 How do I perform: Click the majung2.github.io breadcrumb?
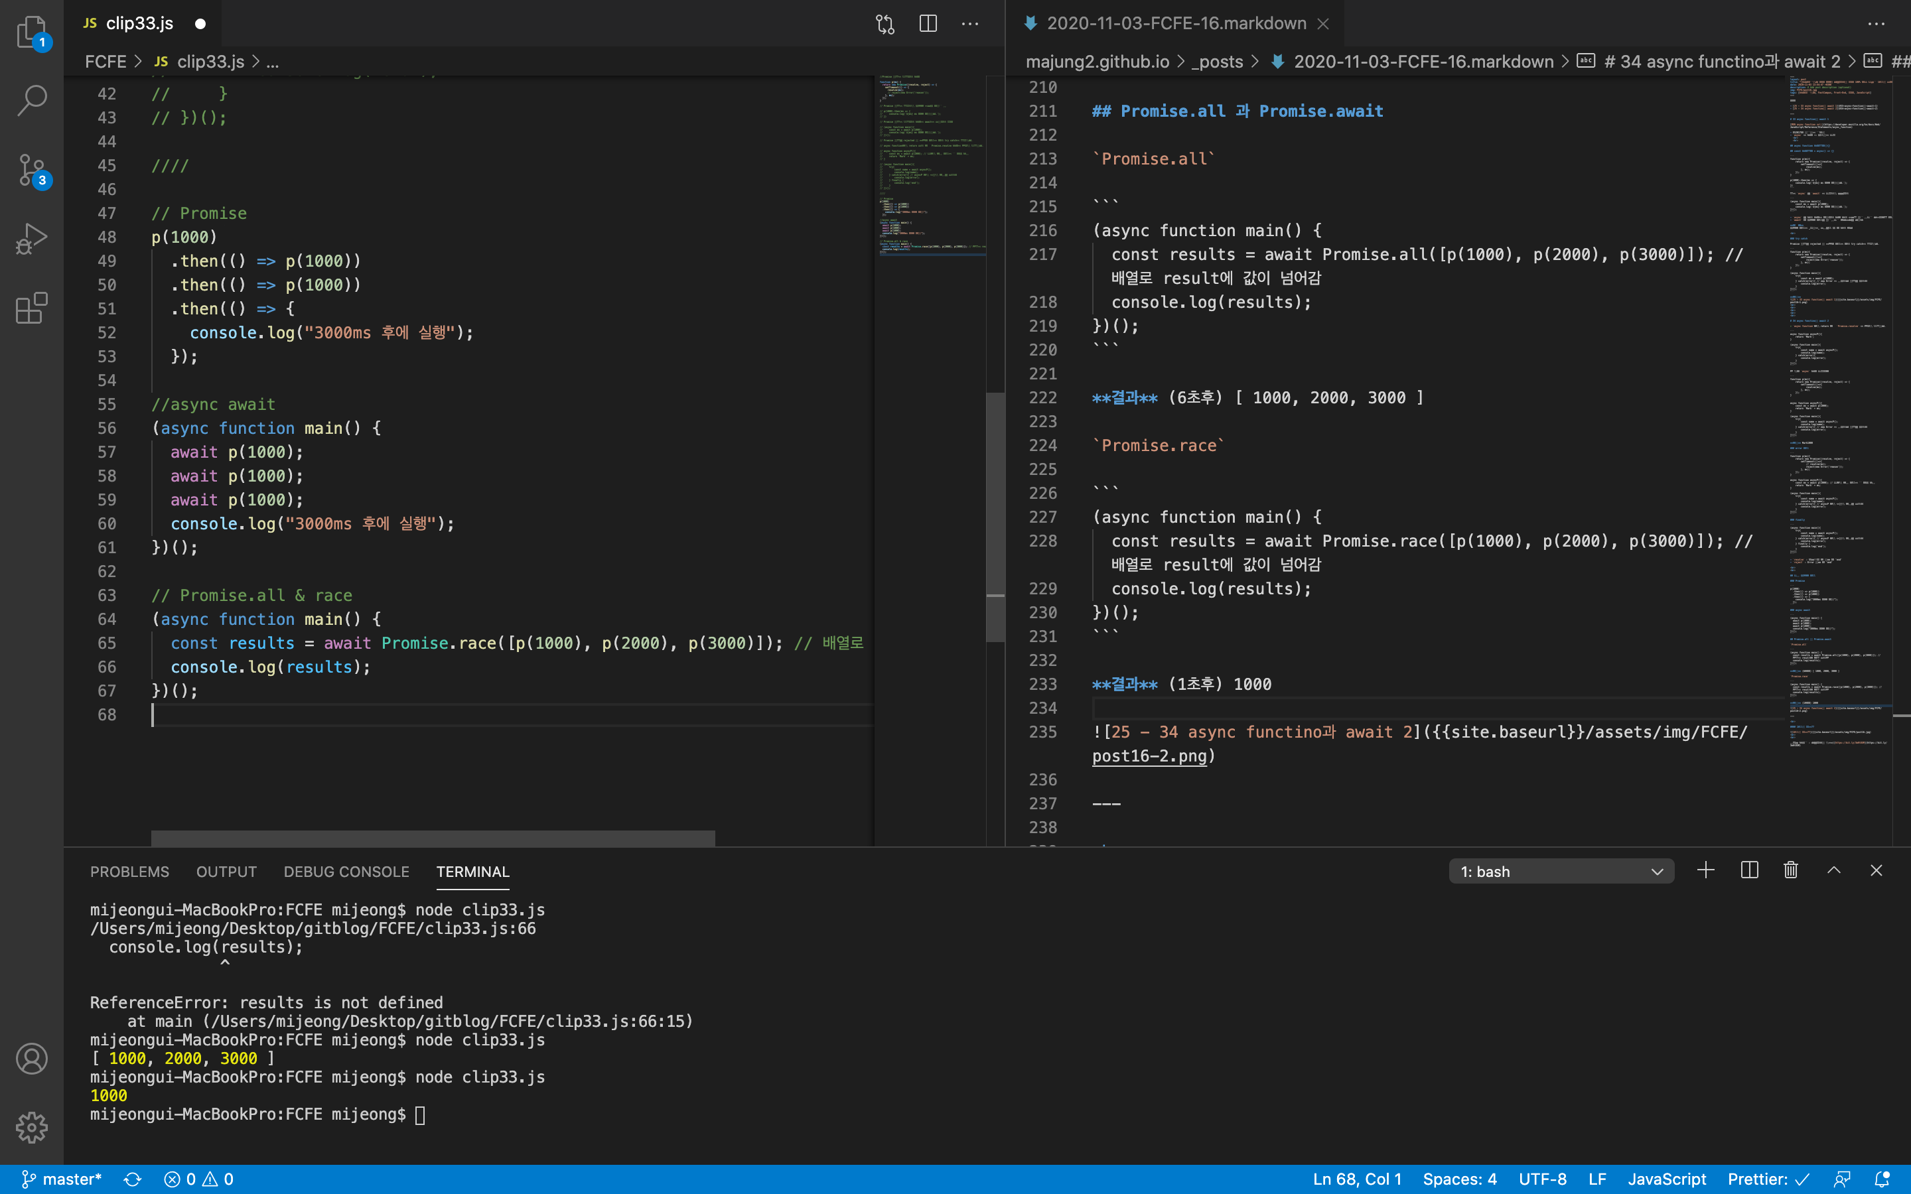pos(1097,62)
